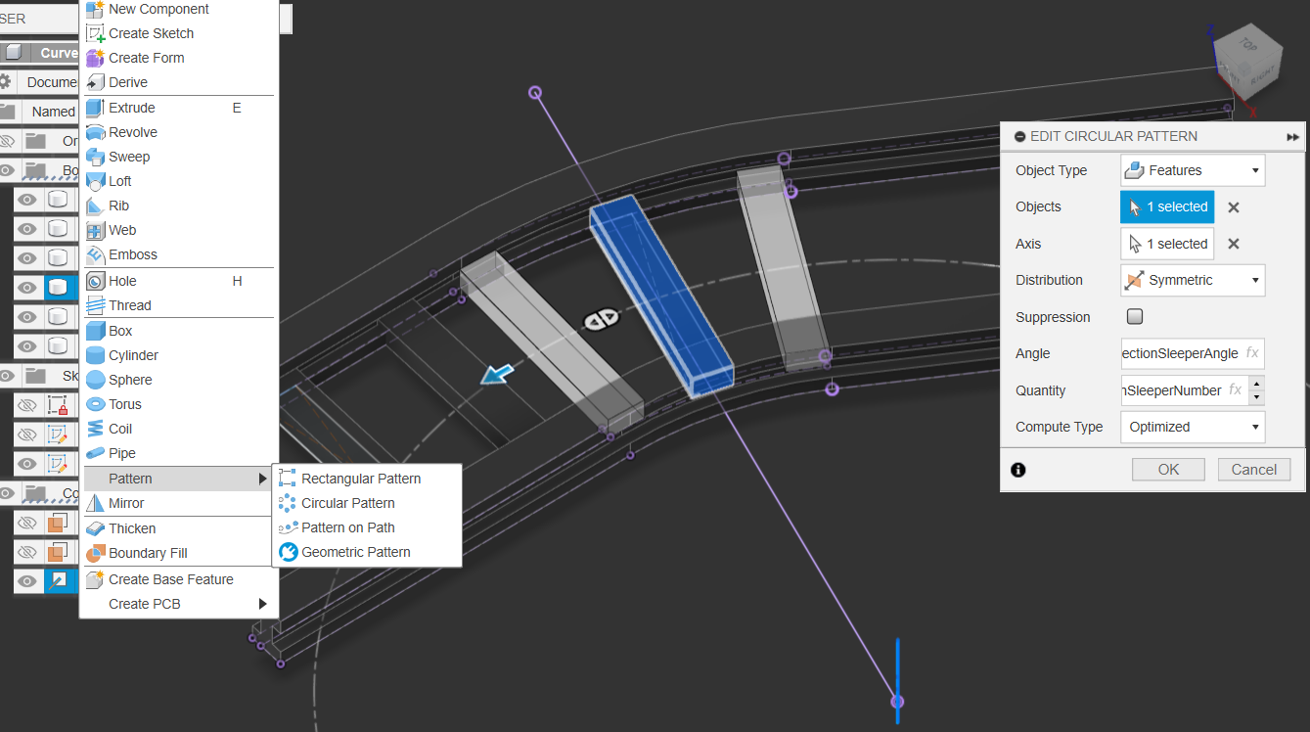Click the double-arrow at the dialog header
Image resolution: width=1310 pixels, height=732 pixels.
pyautogui.click(x=1292, y=137)
